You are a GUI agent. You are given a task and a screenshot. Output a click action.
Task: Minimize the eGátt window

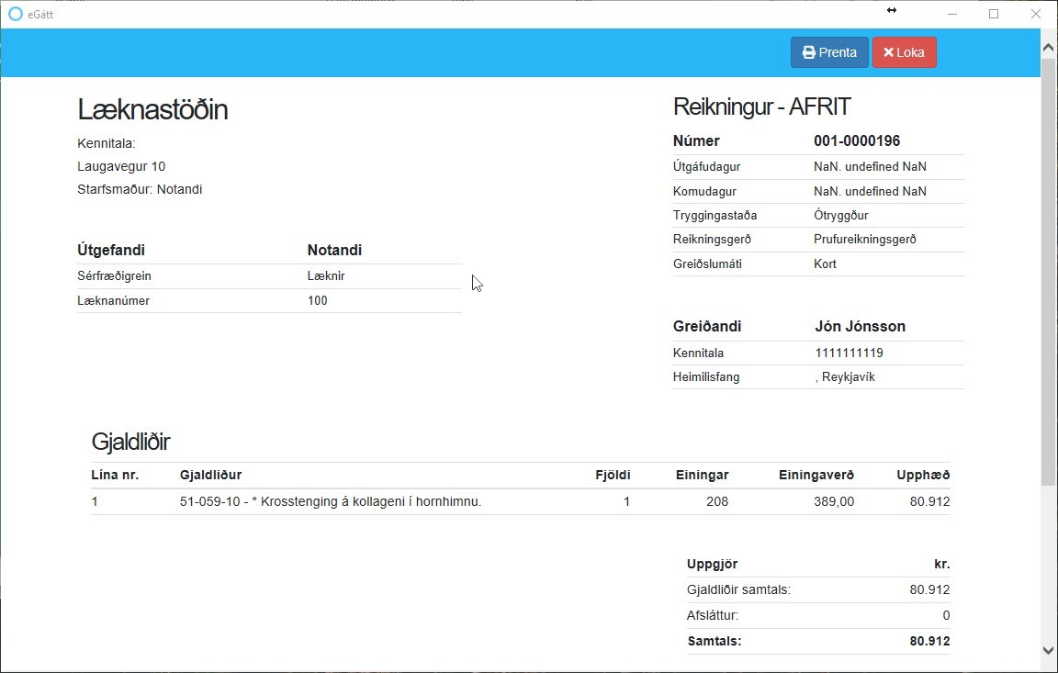[x=952, y=14]
